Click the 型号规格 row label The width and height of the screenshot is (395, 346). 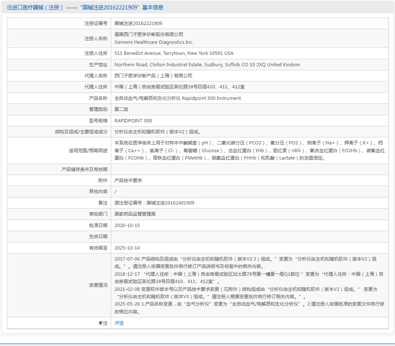tap(98, 121)
